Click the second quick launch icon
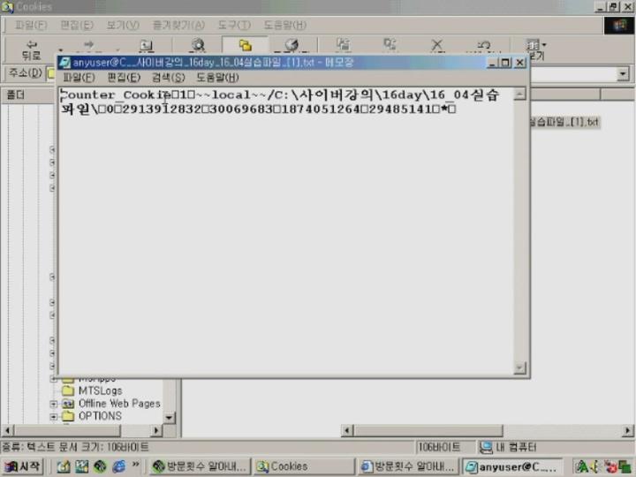The image size is (636, 477). coord(81,467)
